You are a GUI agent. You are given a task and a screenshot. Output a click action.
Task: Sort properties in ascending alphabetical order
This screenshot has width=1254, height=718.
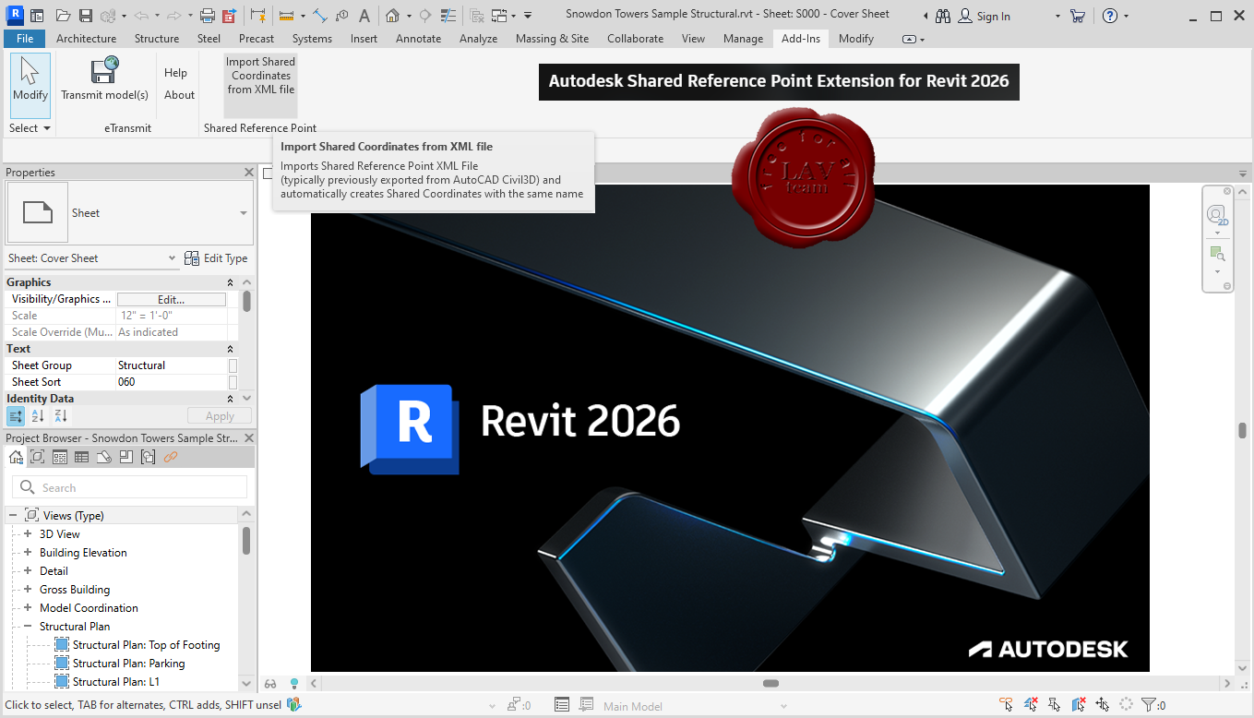(x=38, y=416)
